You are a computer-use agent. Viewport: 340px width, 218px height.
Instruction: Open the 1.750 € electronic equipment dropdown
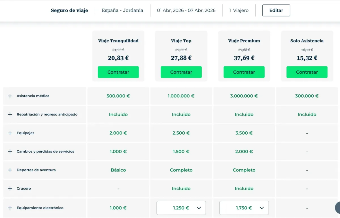[x=244, y=208]
